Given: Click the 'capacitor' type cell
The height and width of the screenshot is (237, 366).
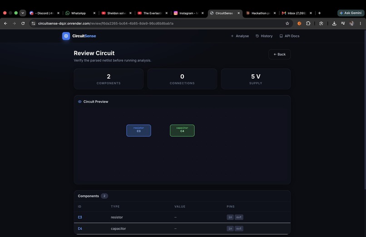Looking at the screenshot, I should pyautogui.click(x=119, y=228).
